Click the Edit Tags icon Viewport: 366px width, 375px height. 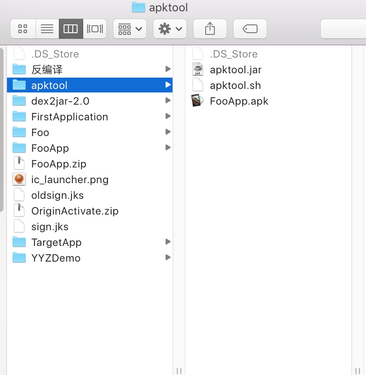point(250,29)
